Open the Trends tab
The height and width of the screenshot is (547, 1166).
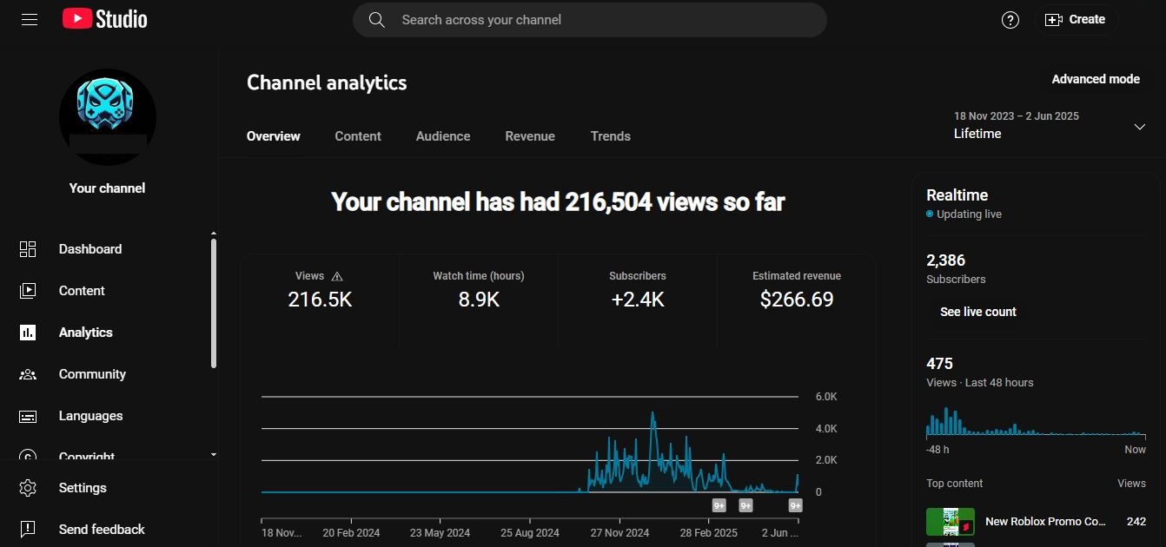tap(610, 136)
